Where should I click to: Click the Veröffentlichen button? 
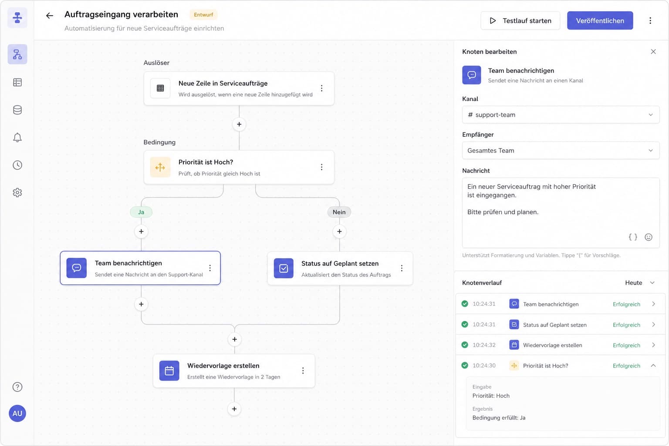pos(600,20)
